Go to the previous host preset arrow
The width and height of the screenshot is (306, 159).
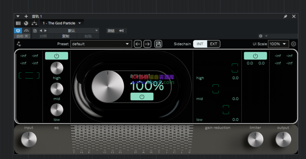click(x=41, y=31)
